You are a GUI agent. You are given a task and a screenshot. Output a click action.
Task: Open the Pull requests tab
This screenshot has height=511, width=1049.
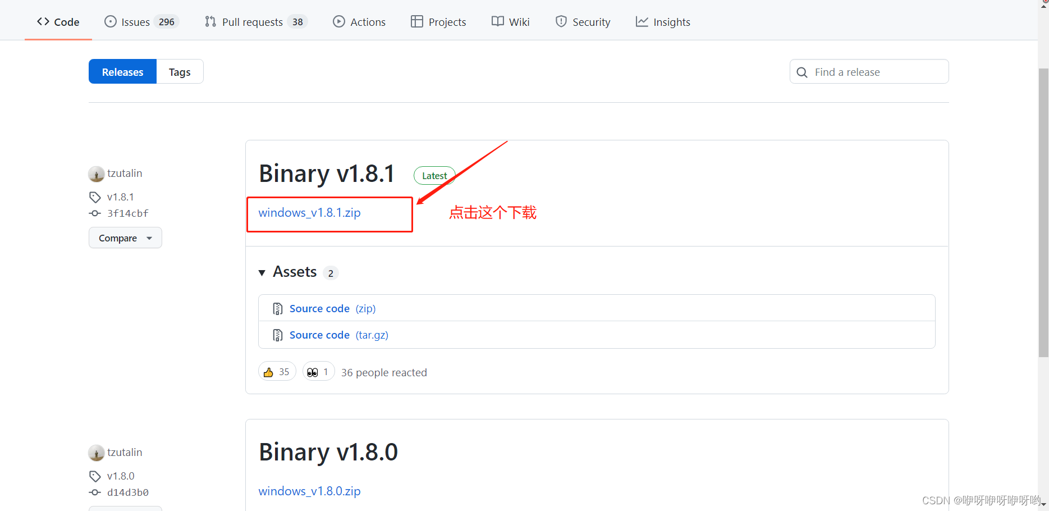pos(256,22)
